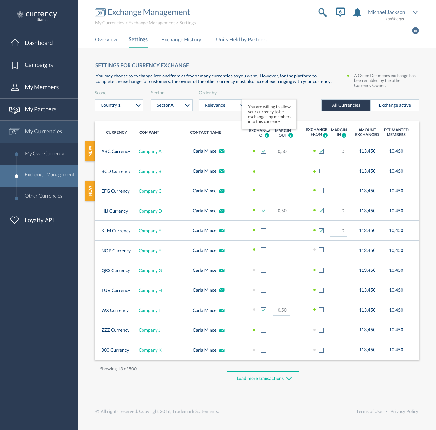Open the Company D link

(150, 211)
